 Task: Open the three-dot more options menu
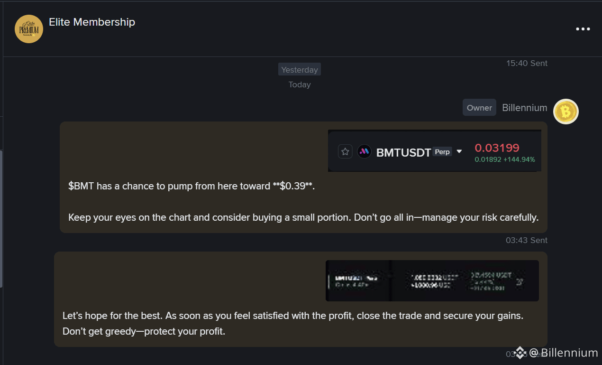(x=583, y=29)
